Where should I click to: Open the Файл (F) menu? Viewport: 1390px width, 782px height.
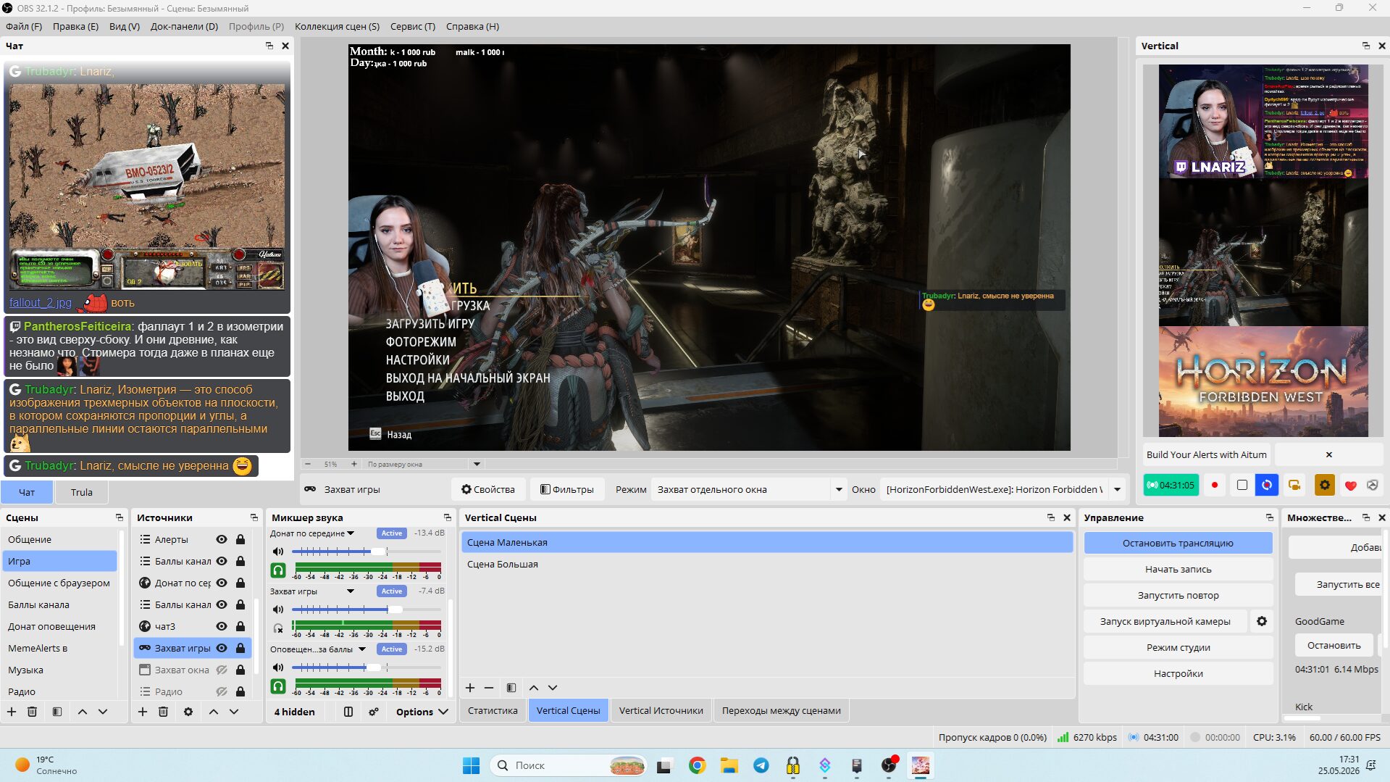[24, 26]
